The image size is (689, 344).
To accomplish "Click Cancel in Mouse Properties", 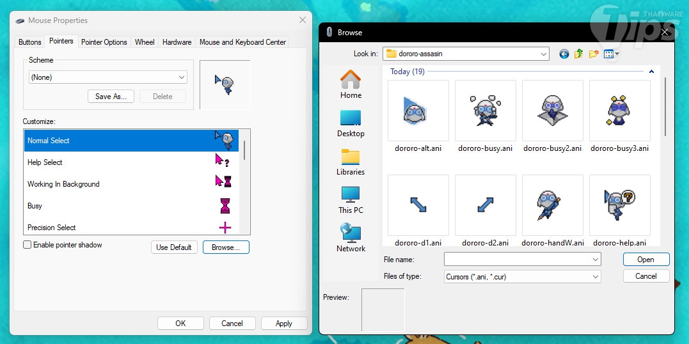I will [232, 324].
